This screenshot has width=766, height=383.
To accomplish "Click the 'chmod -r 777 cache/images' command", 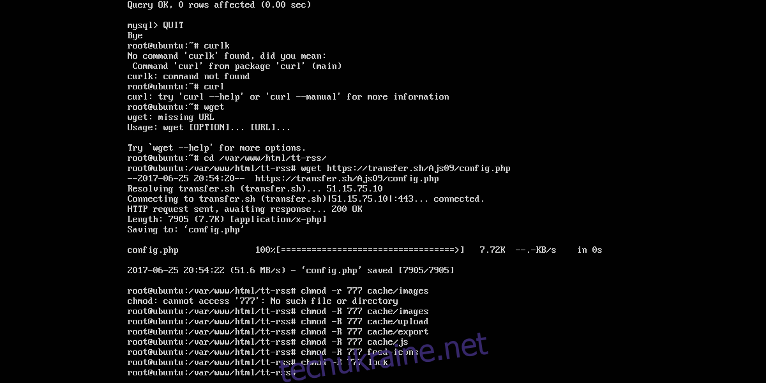I will pos(364,291).
